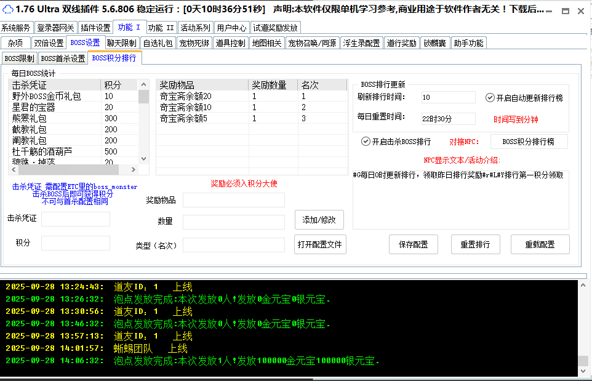Go to the 宠物死绑 tab

(194, 43)
